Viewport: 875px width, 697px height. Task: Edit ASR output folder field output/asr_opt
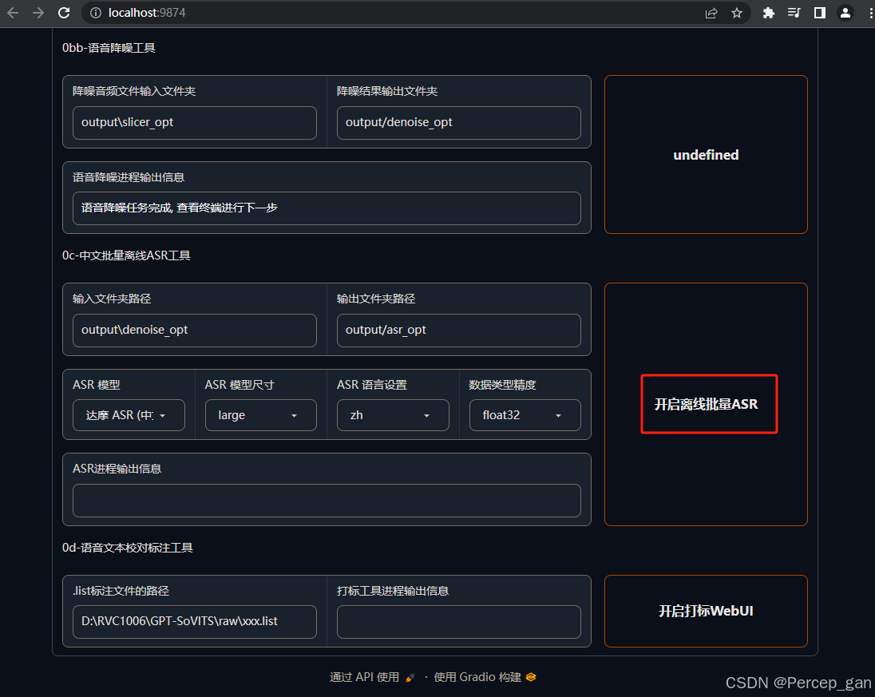pos(459,331)
